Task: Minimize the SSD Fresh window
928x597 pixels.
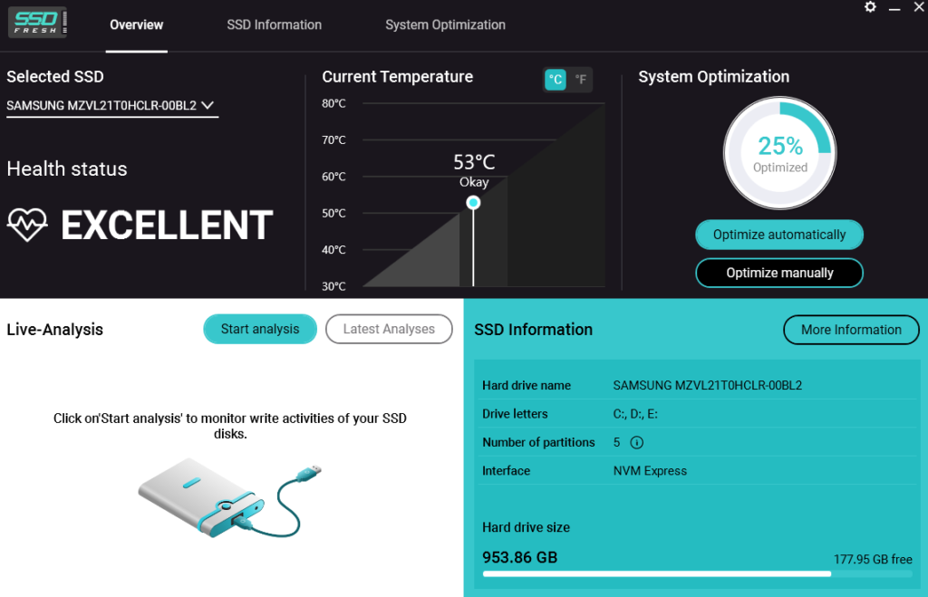Action: [x=894, y=7]
